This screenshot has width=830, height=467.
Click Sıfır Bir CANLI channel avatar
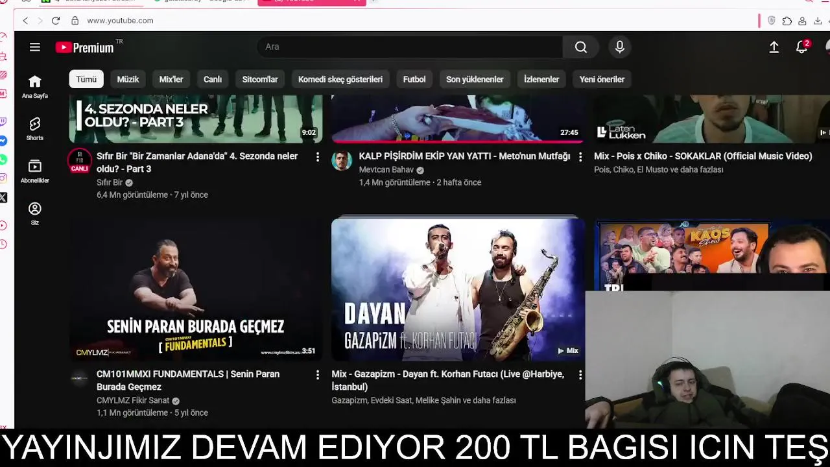(80, 161)
